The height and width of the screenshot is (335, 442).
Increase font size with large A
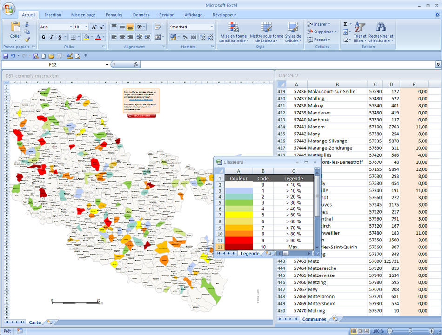click(x=94, y=27)
